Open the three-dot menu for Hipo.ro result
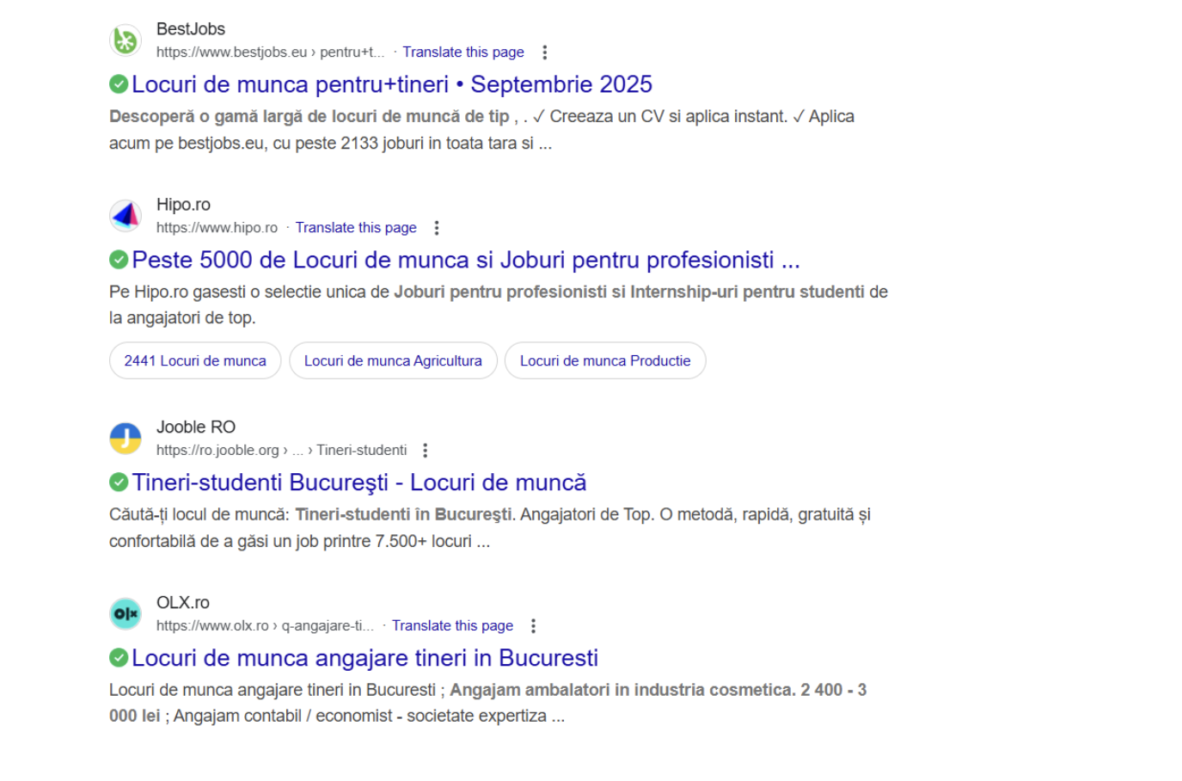The width and height of the screenshot is (1182, 781). coord(437,228)
